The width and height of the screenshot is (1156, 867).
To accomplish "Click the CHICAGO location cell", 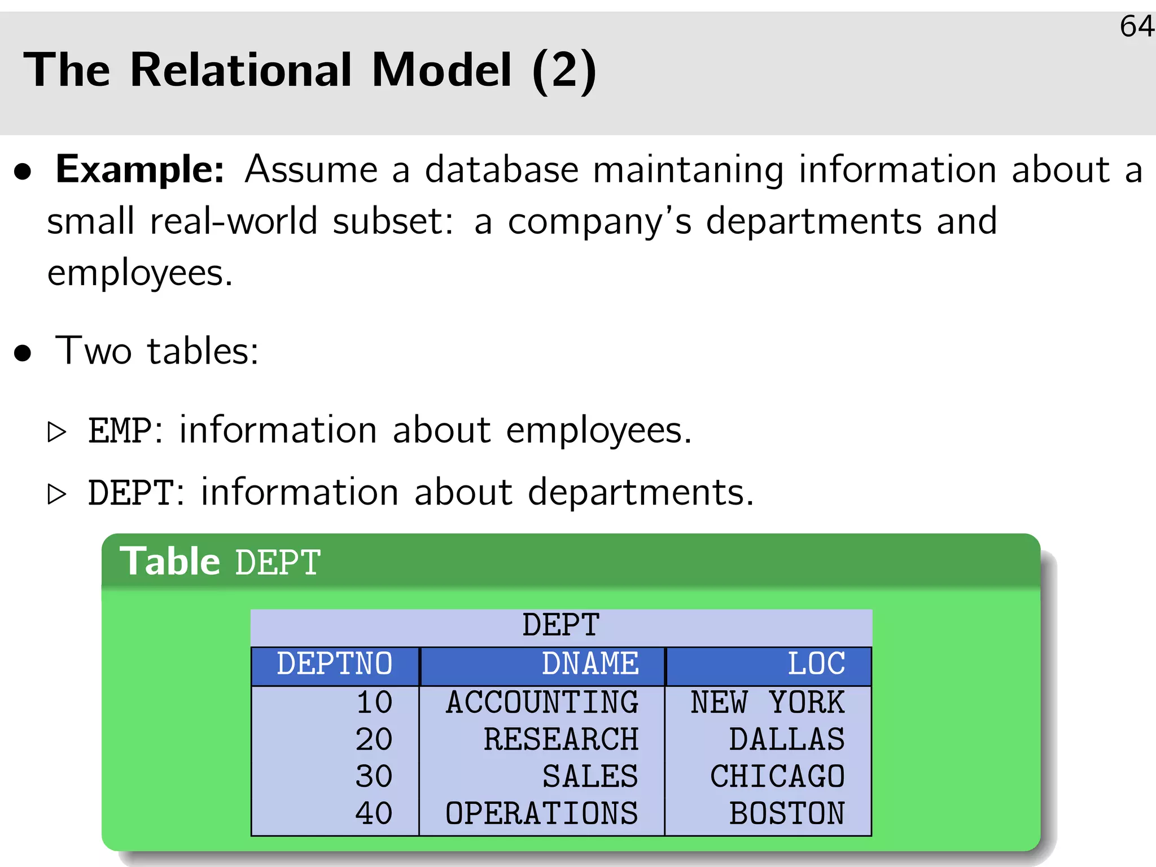I will (777, 777).
